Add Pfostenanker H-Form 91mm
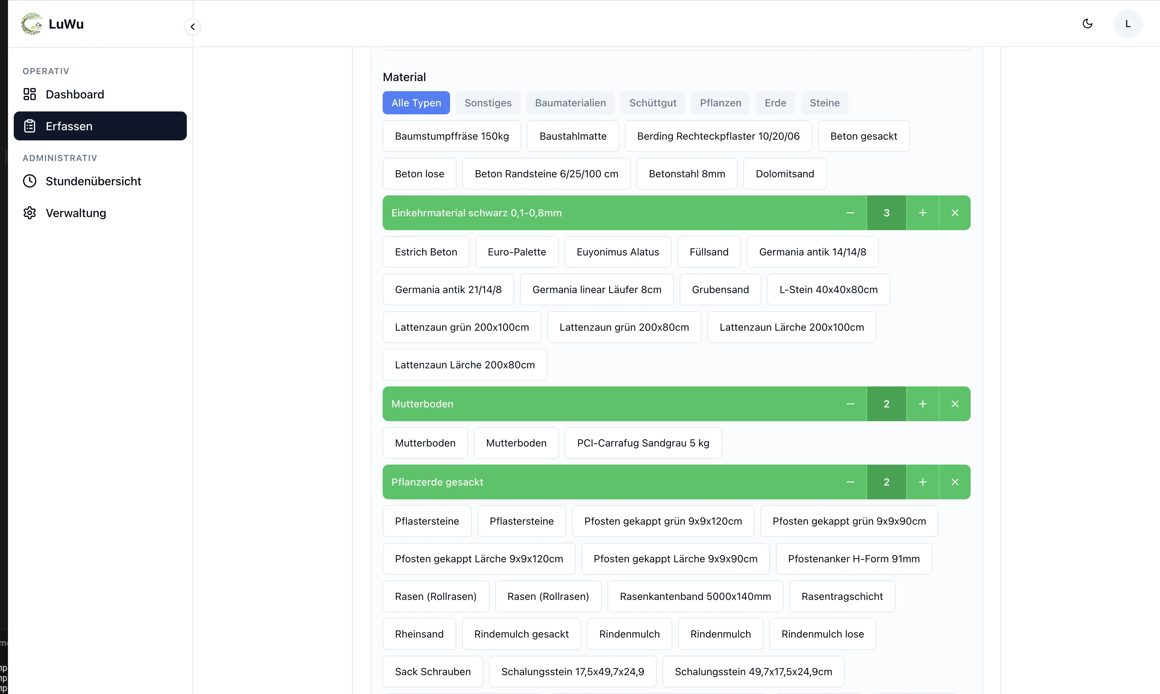Screen dimensions: 1160x694 (853, 558)
